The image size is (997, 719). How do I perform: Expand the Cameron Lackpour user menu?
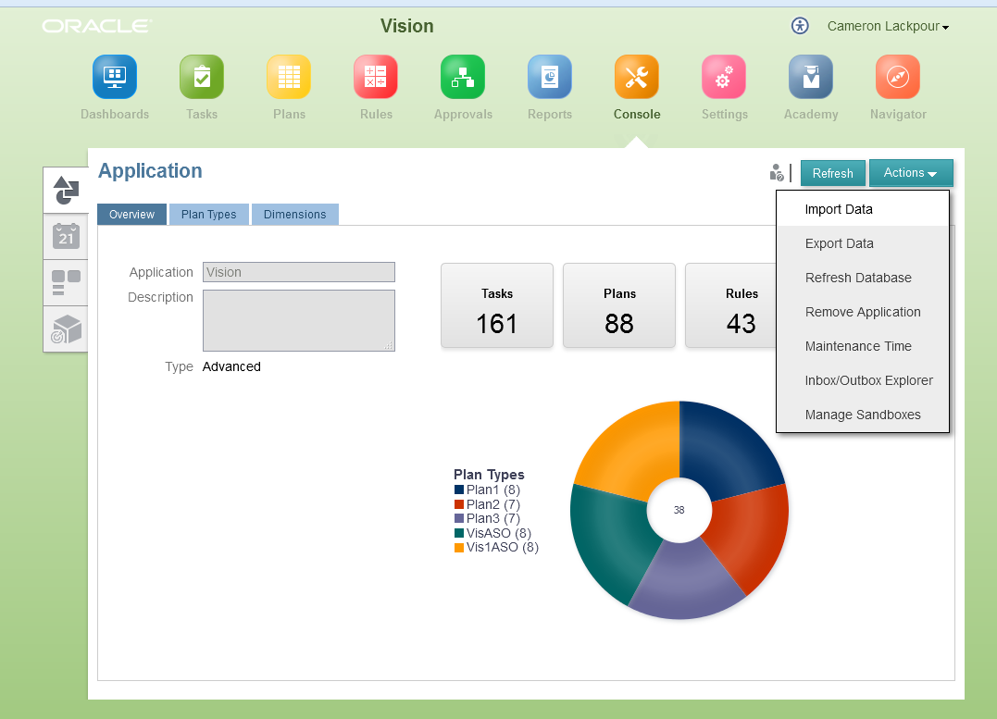tap(889, 26)
